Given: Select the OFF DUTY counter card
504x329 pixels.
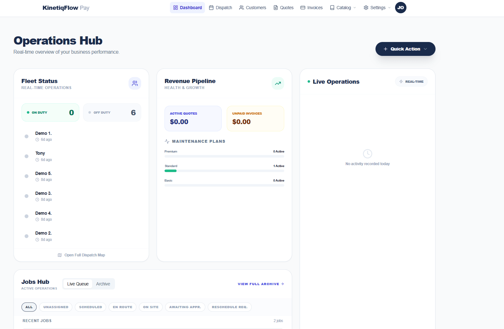Looking at the screenshot, I should [x=112, y=112].
